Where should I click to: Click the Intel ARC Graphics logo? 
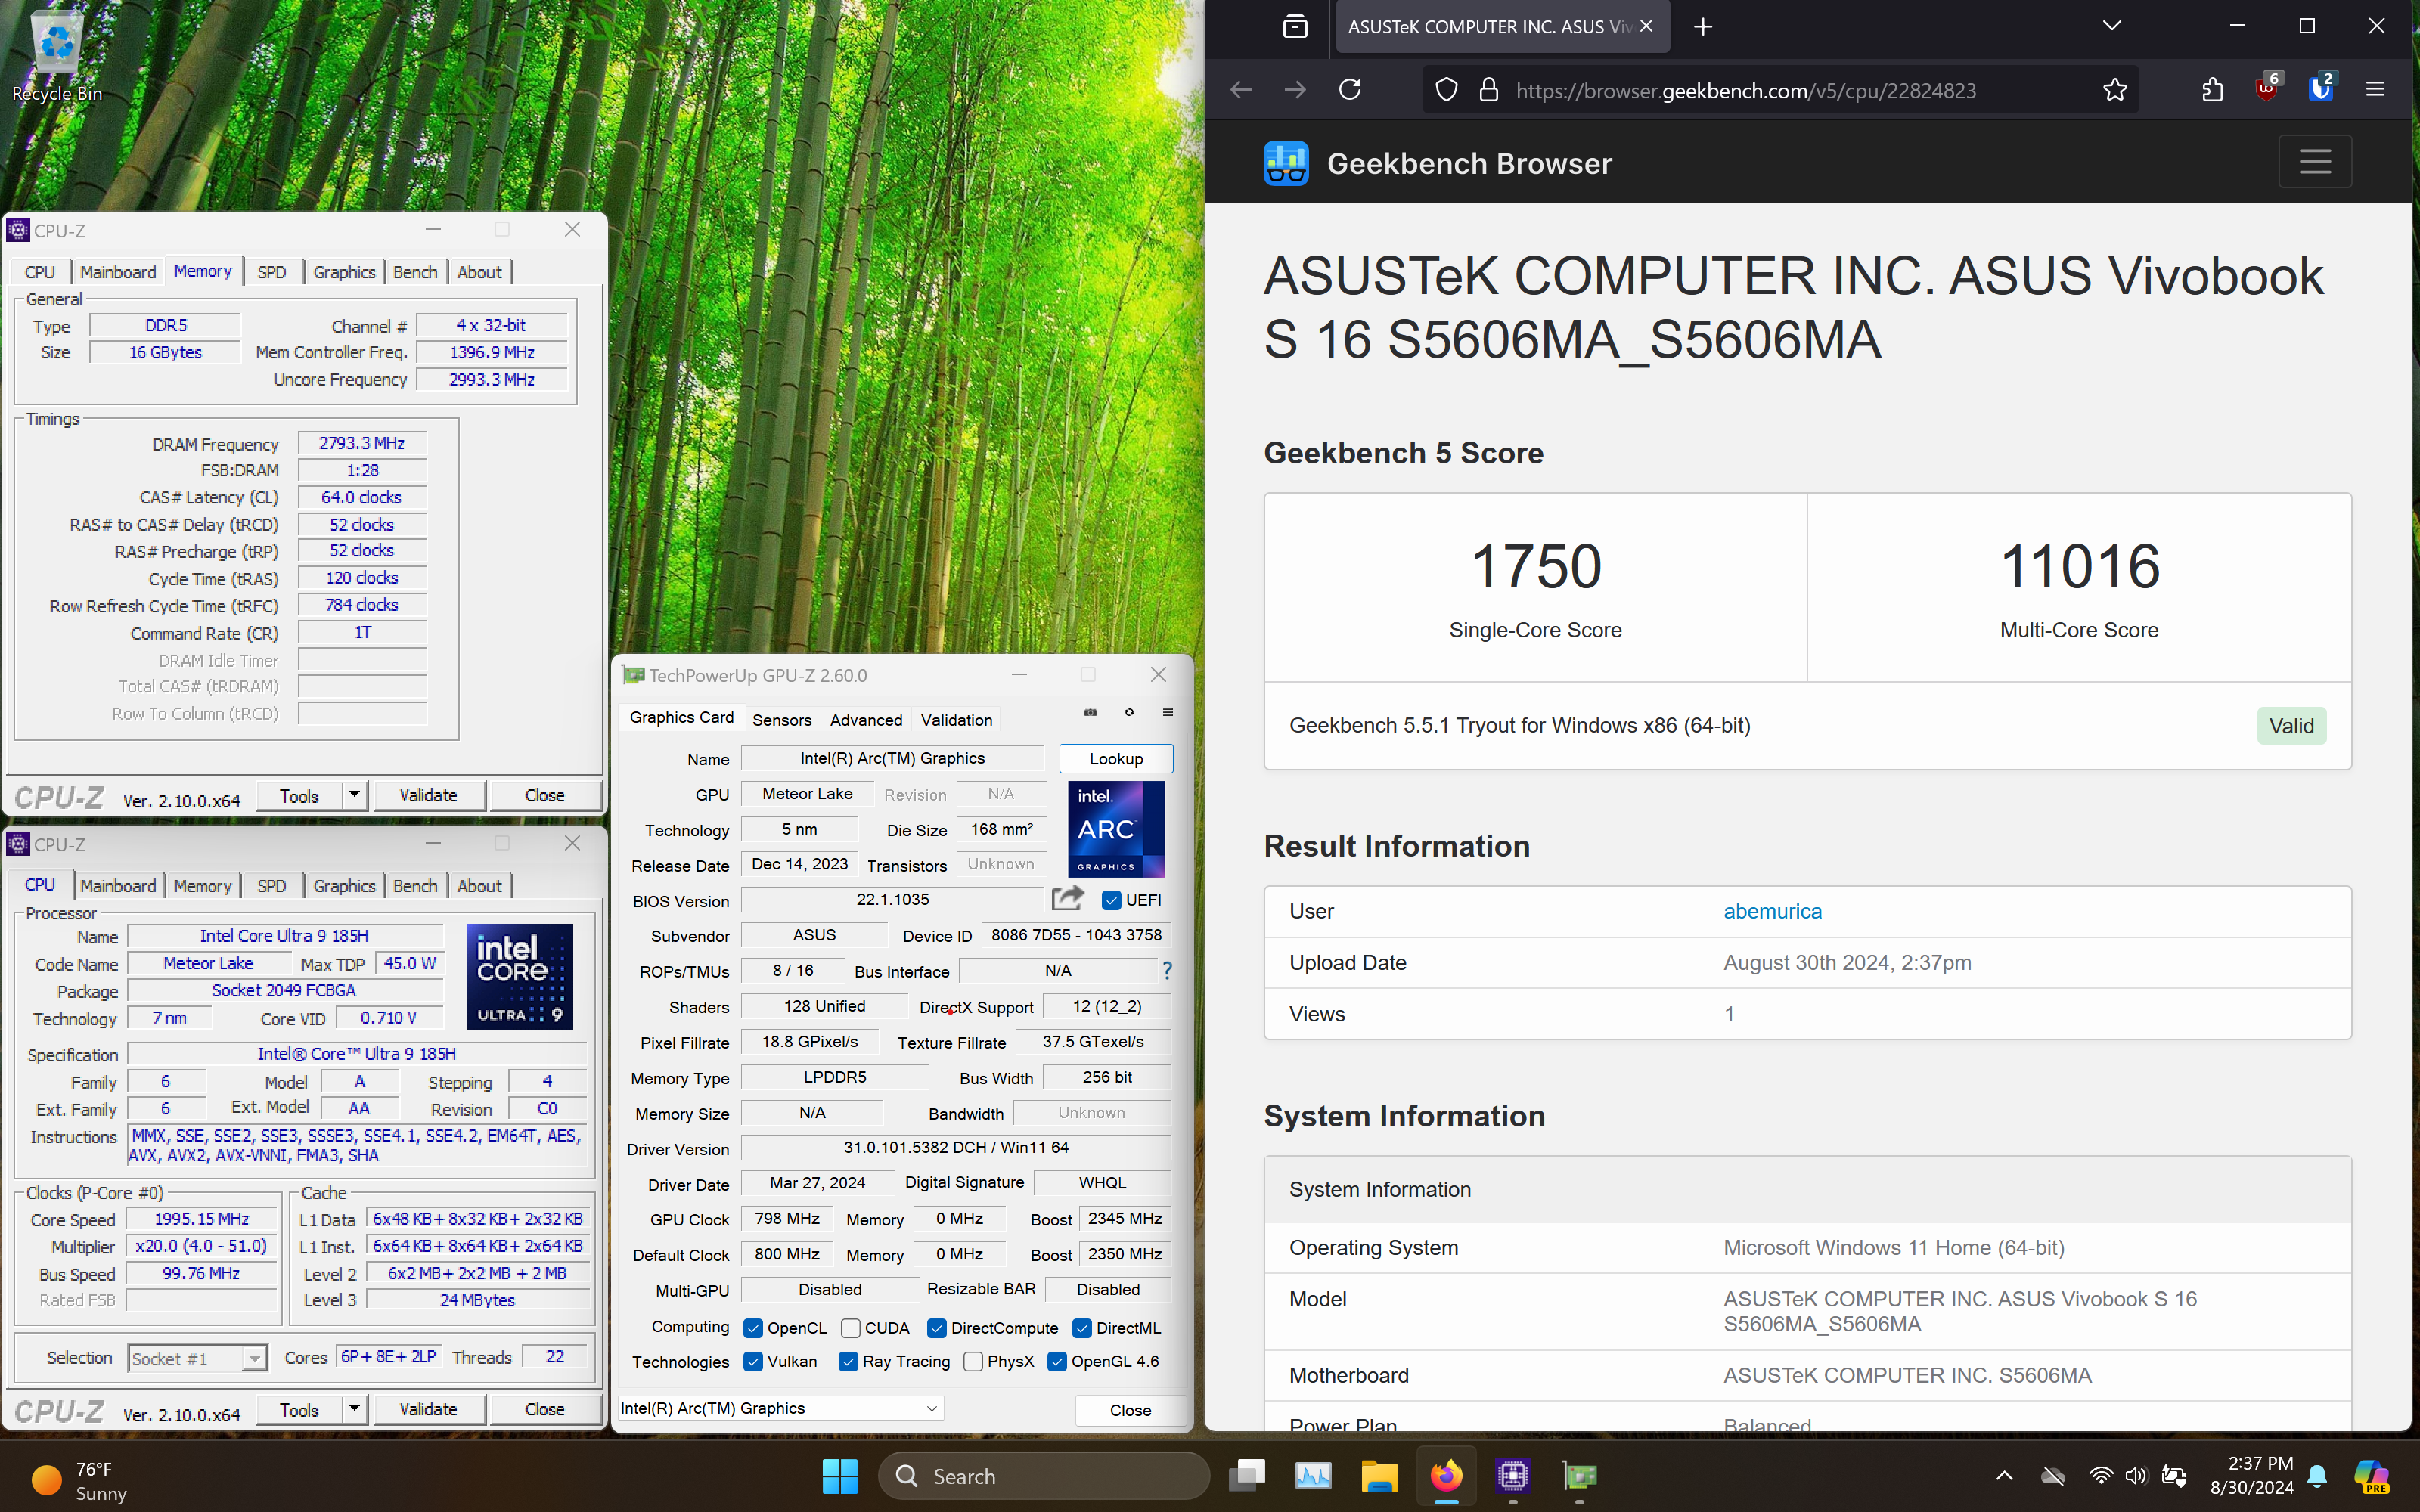[x=1116, y=829]
